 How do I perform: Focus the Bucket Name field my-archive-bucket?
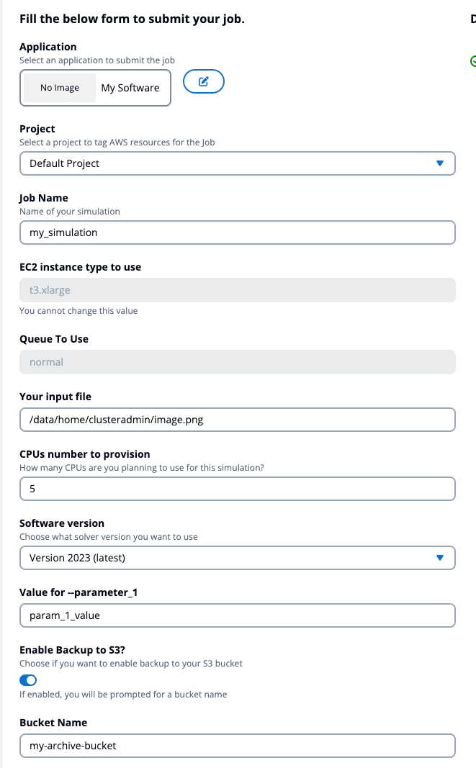(x=237, y=746)
